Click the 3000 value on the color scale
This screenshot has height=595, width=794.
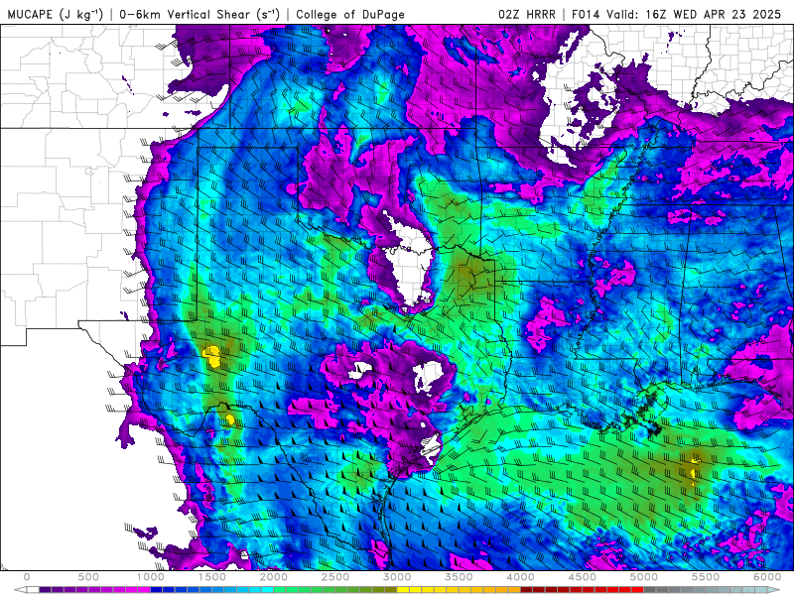click(x=398, y=577)
